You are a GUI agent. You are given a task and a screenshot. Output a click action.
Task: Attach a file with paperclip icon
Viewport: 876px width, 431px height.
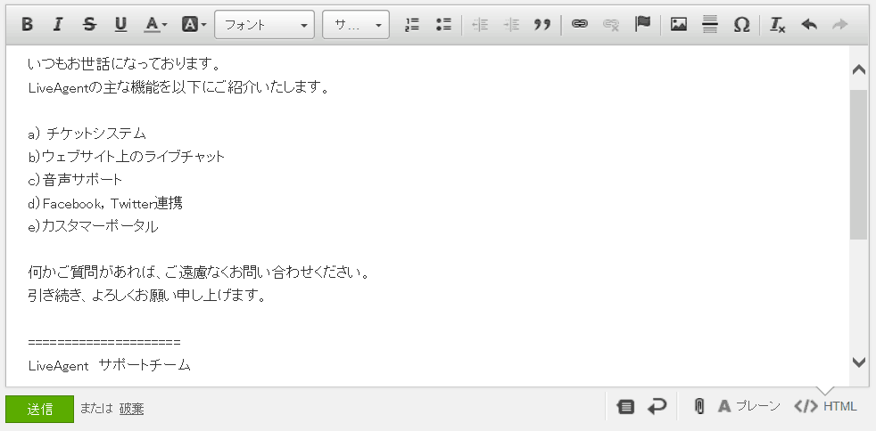point(698,406)
